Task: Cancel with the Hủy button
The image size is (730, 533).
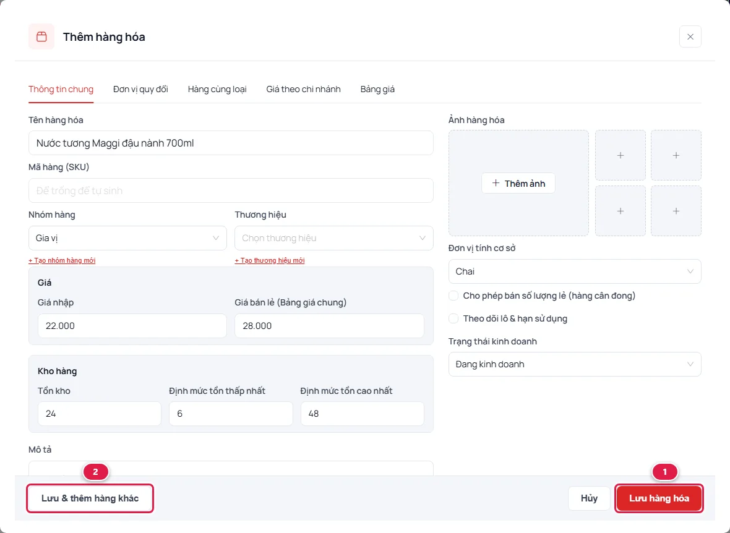Action: (589, 498)
